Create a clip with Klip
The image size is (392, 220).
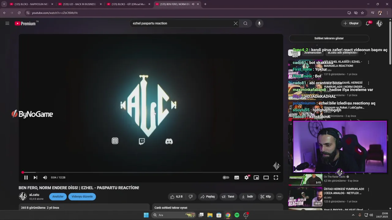pos(266,196)
